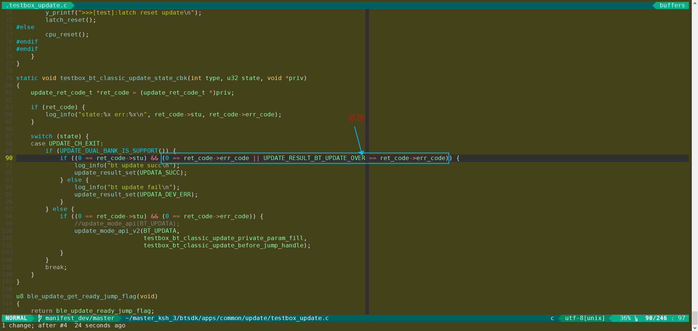This screenshot has width=698, height=331.
Task: Click the scrollbar up arrow at top right
Action: (x=695, y=3)
